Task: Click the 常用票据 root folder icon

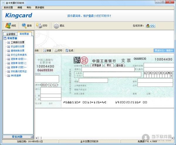Action: pyautogui.click(x=5, y=38)
